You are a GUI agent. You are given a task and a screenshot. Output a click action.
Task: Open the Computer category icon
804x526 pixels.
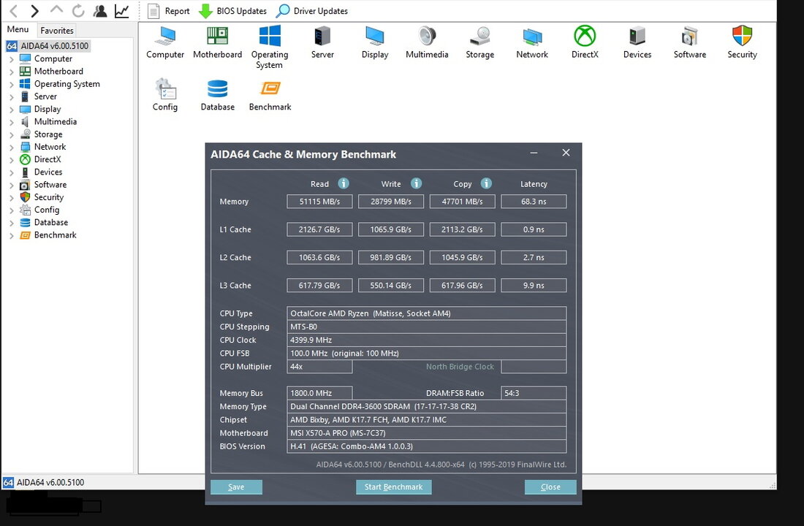pyautogui.click(x=165, y=42)
